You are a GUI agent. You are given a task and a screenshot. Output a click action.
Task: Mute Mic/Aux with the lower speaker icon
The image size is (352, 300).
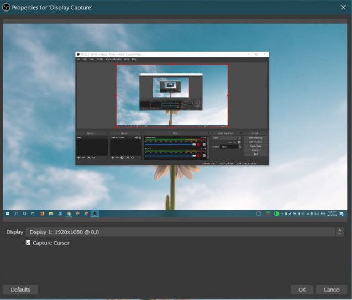coord(199,156)
